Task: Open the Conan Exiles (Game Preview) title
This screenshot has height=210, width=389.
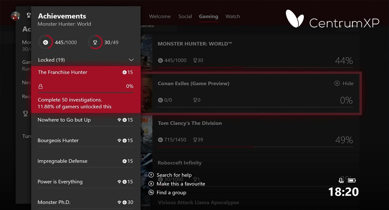Action: pyautogui.click(x=193, y=84)
